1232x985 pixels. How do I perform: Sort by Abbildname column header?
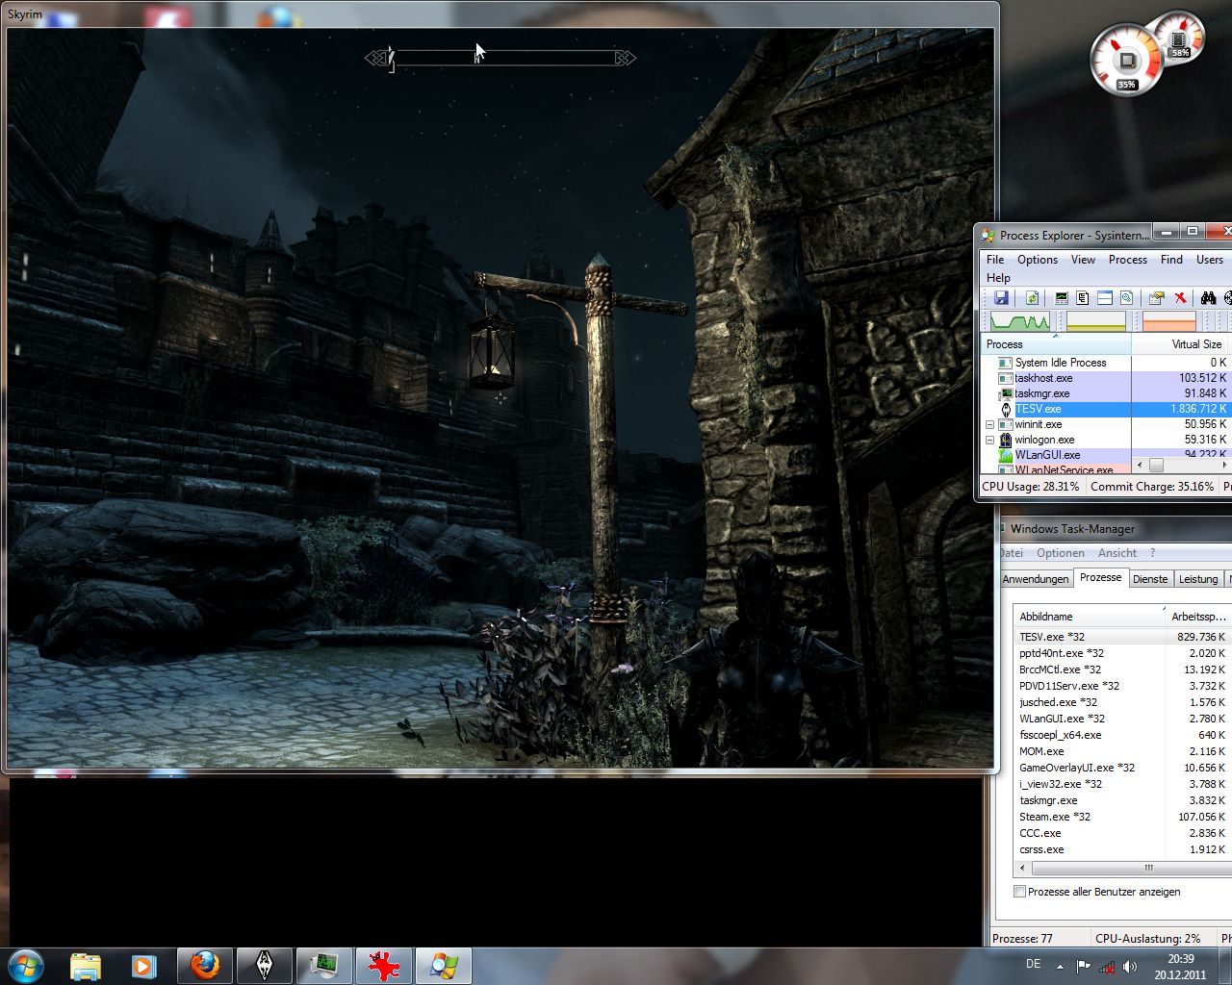click(1045, 617)
